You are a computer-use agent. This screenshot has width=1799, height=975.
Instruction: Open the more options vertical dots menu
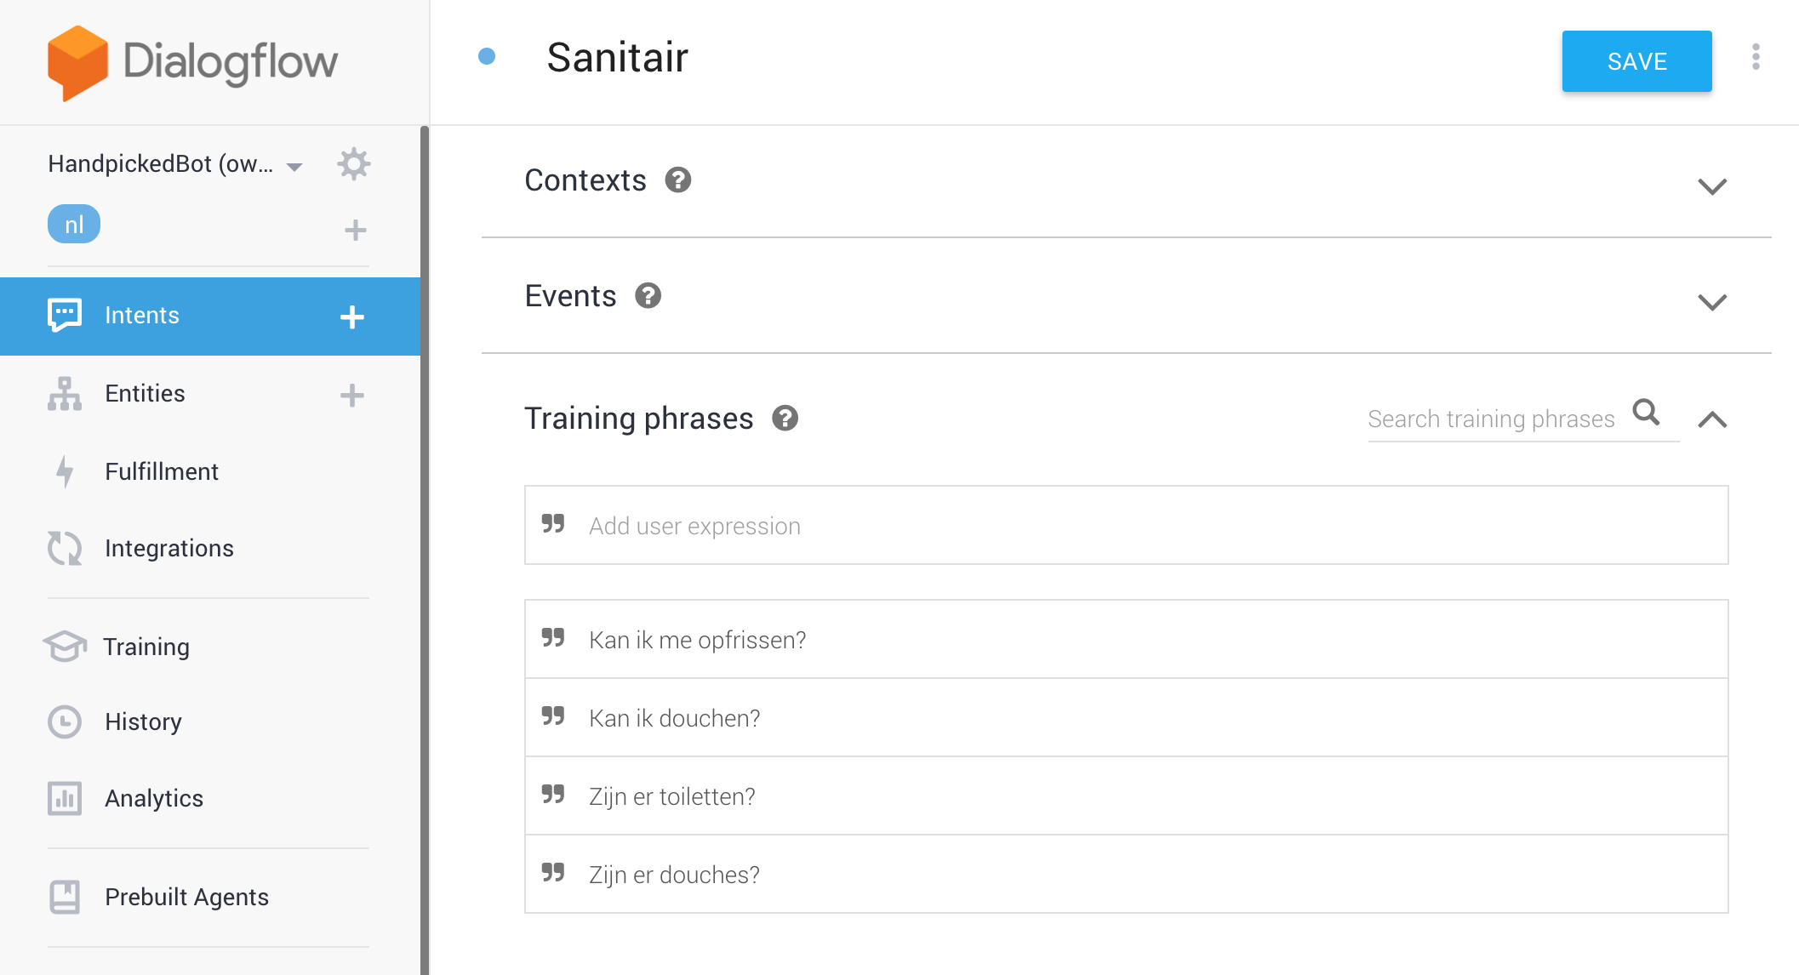(1756, 58)
